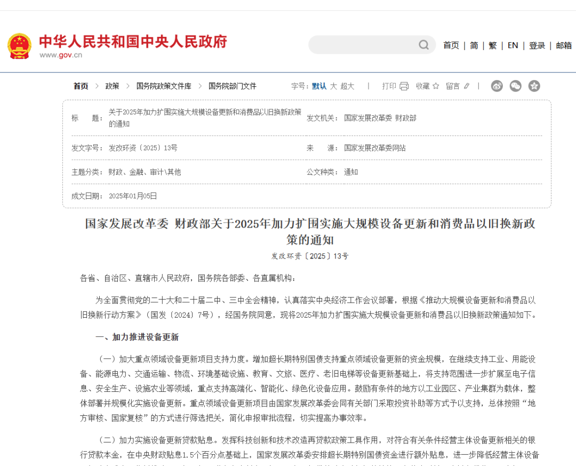Set font size to 默认
The width and height of the screenshot is (576, 466).
click(319, 86)
